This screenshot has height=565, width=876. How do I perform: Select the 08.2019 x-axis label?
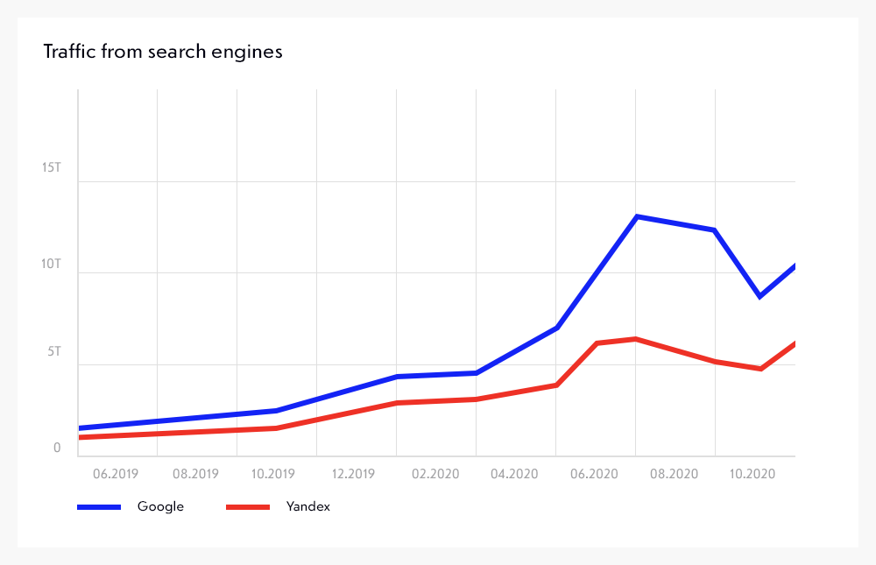195,474
